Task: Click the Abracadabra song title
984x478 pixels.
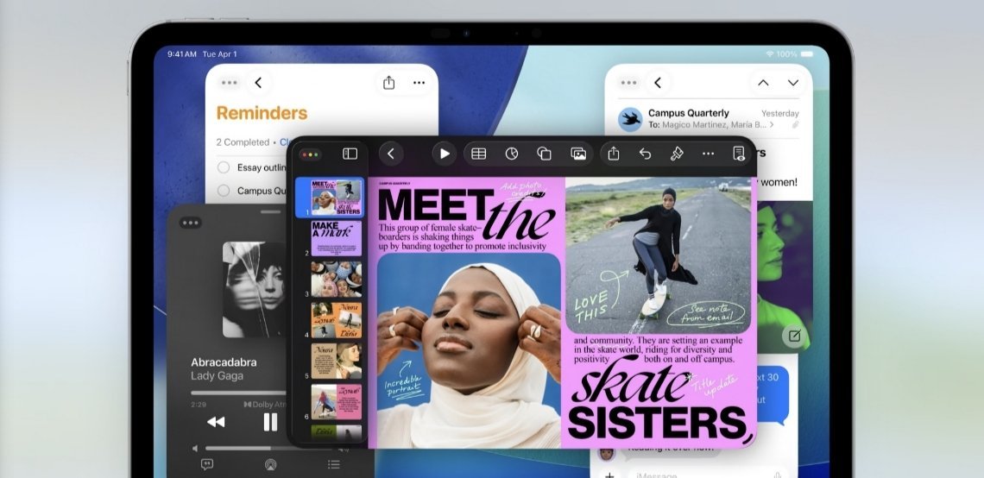Action: (224, 362)
